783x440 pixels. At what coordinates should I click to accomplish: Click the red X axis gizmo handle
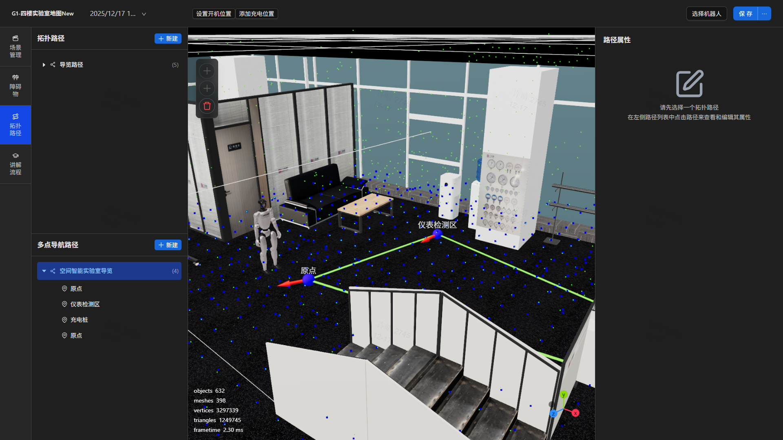point(575,413)
